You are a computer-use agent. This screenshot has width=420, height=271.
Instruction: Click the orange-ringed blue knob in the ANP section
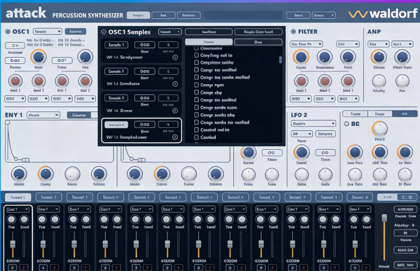379,57
